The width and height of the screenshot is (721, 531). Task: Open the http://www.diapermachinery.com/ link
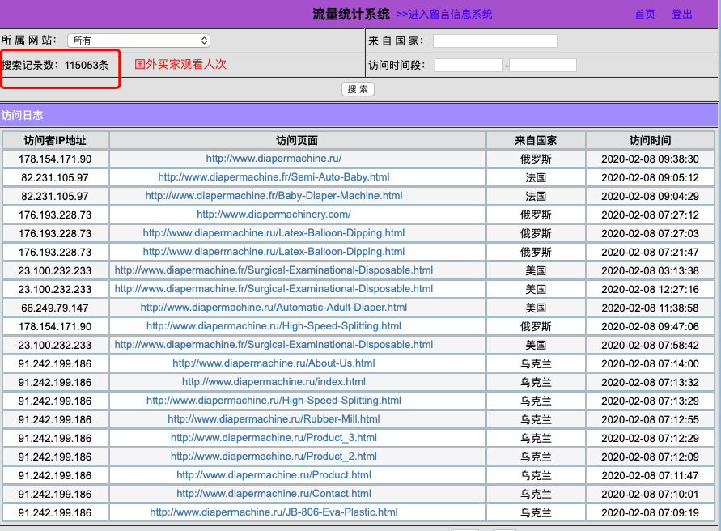tap(274, 215)
